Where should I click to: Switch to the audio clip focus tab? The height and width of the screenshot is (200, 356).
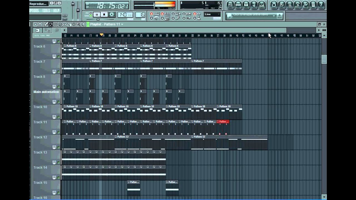[38, 30]
